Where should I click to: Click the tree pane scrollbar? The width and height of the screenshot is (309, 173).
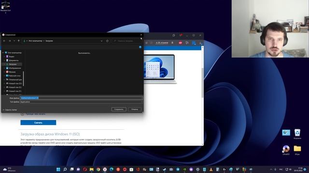tap(24, 78)
